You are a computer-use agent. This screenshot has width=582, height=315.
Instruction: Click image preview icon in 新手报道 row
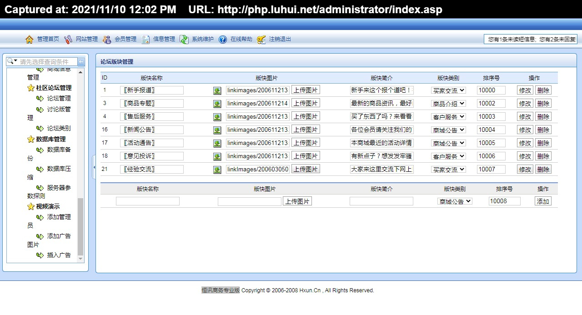[x=217, y=91]
